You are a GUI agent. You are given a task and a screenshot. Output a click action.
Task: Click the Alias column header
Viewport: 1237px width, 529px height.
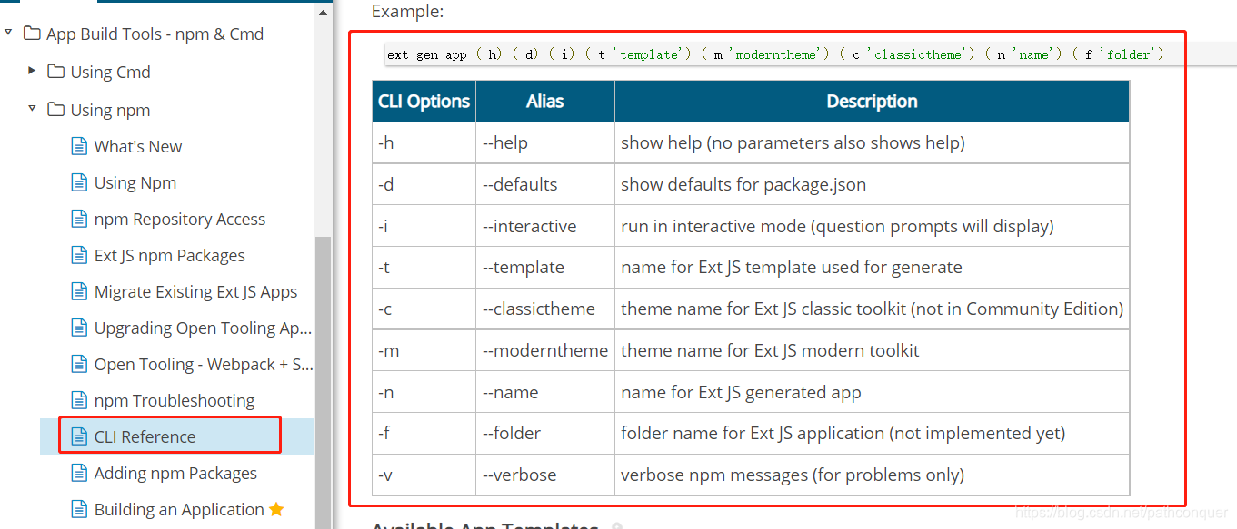(545, 102)
